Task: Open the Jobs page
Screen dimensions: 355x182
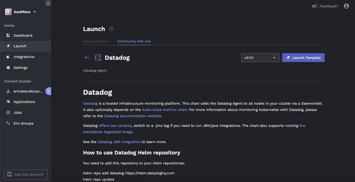Action: pos(25,113)
